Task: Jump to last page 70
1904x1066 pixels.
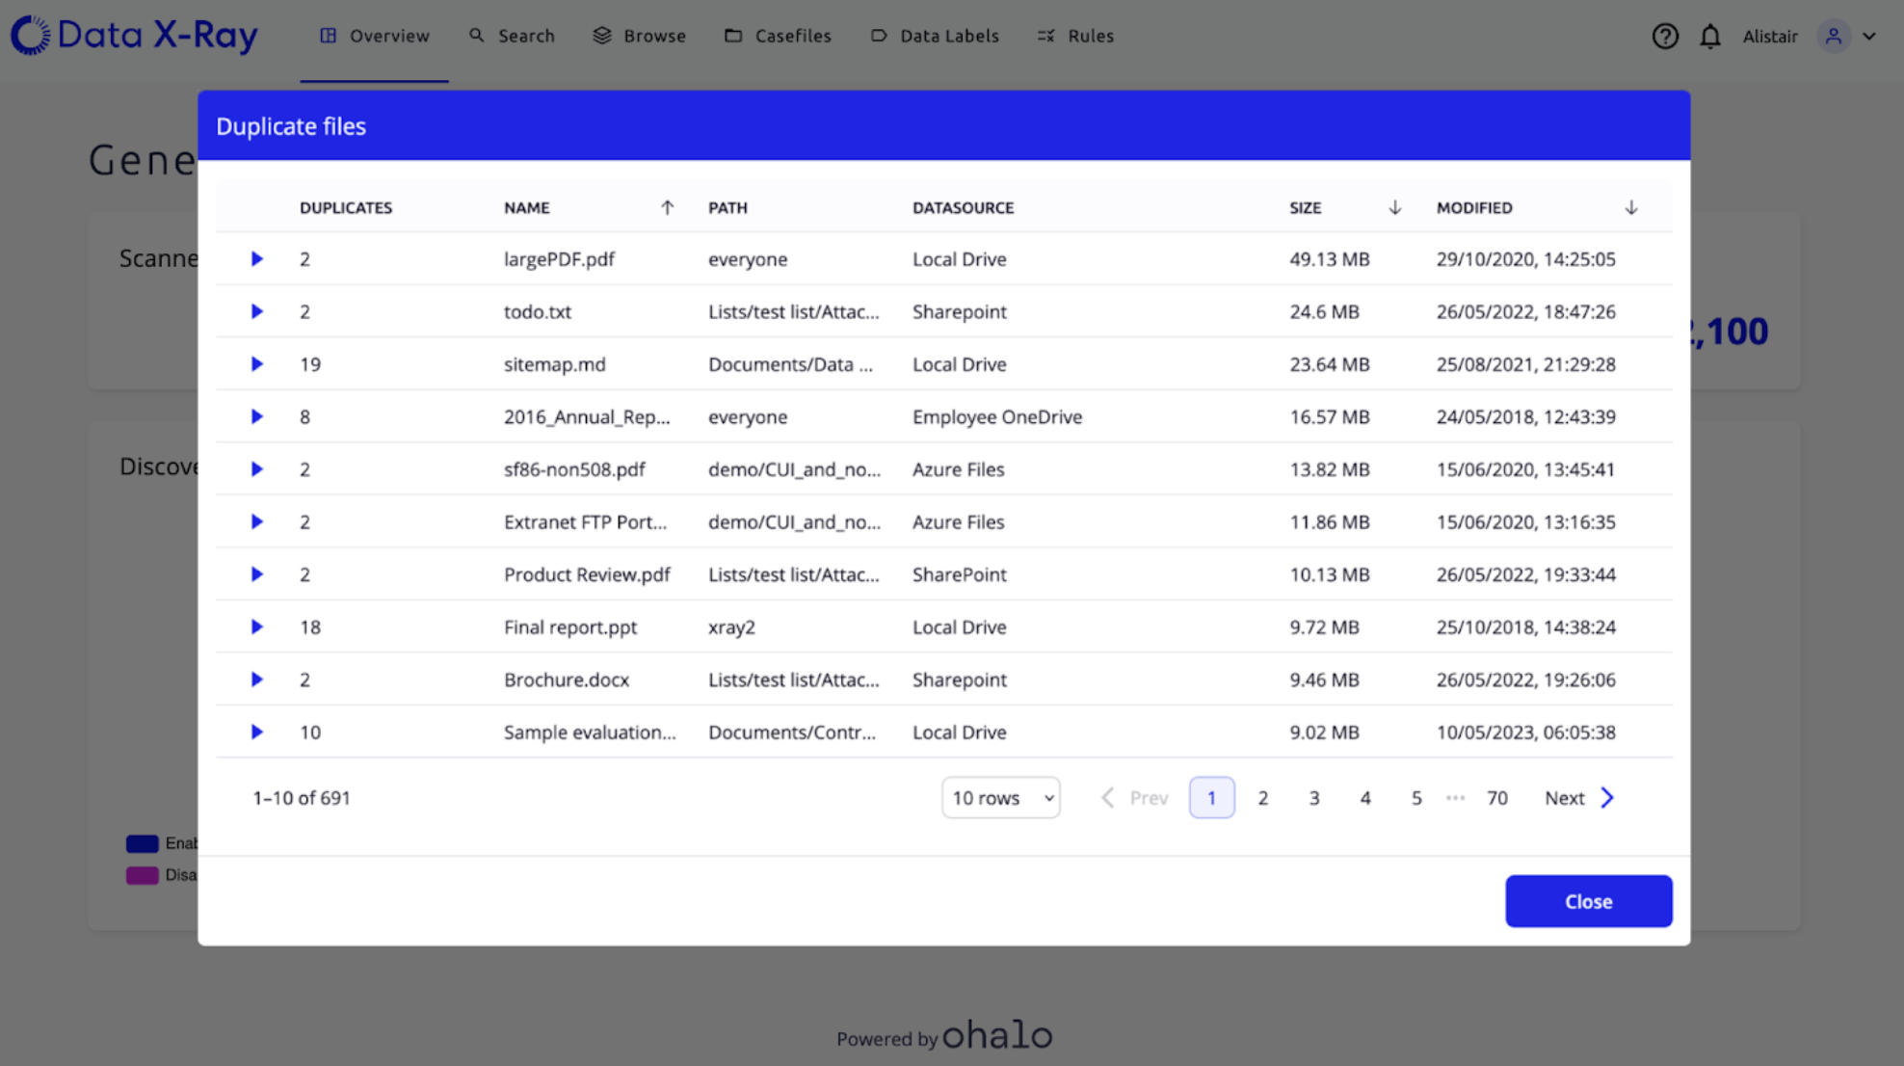Action: click(x=1496, y=798)
